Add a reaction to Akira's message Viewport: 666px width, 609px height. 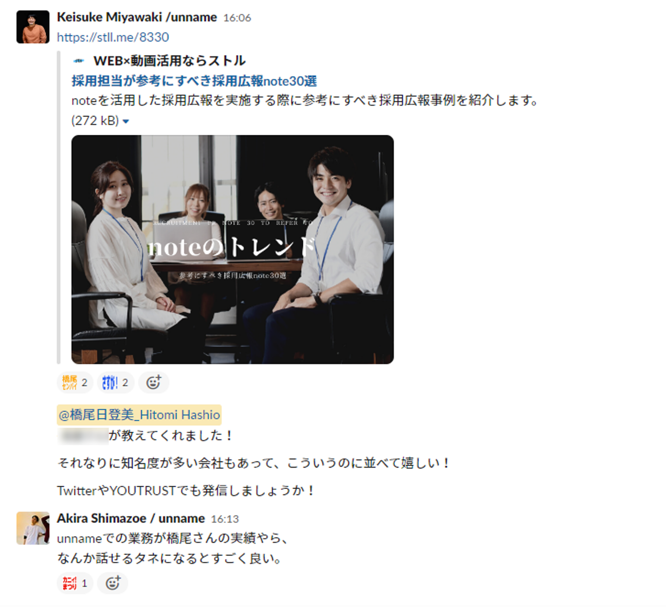(x=113, y=583)
